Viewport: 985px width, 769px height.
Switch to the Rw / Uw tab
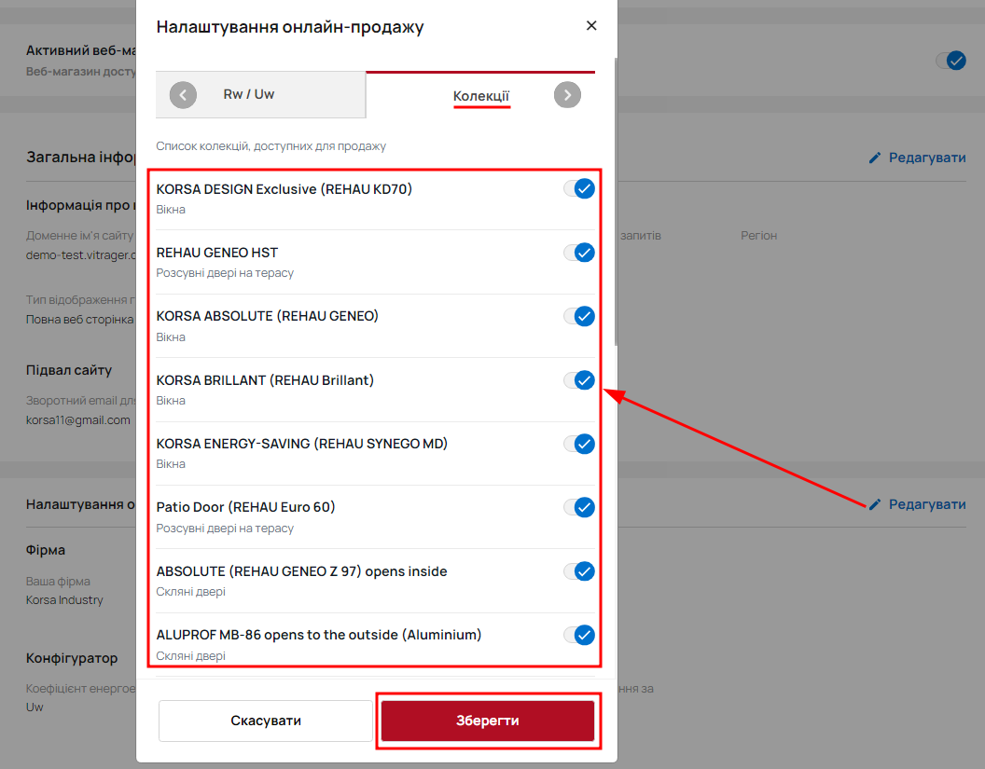click(249, 94)
